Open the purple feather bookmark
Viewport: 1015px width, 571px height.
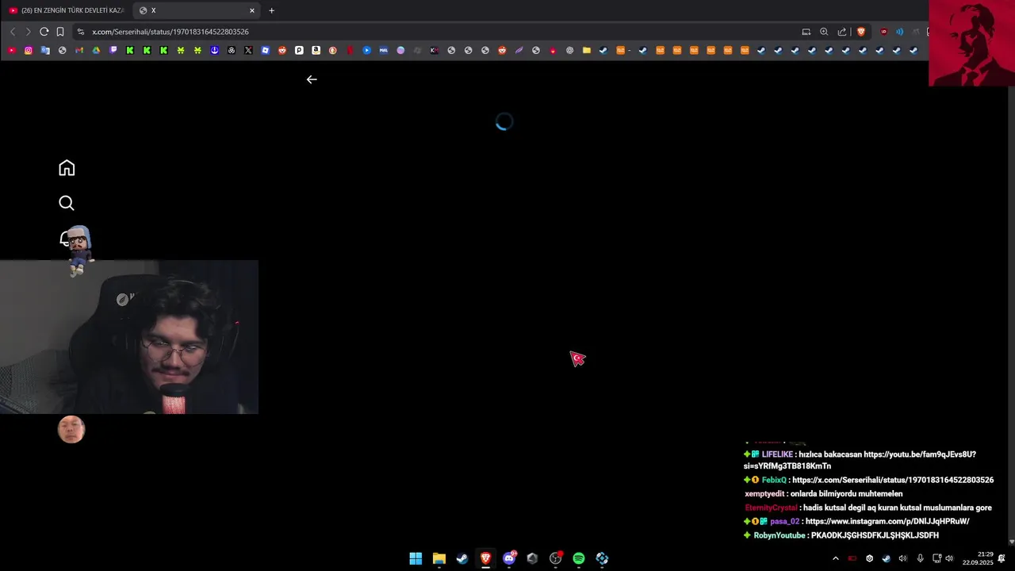(x=519, y=50)
